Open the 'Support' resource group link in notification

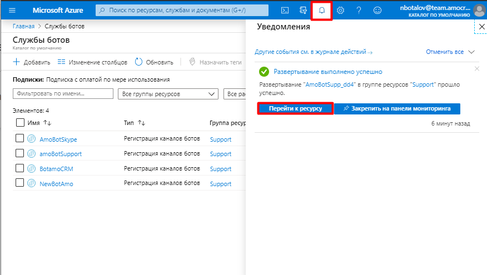coord(423,85)
